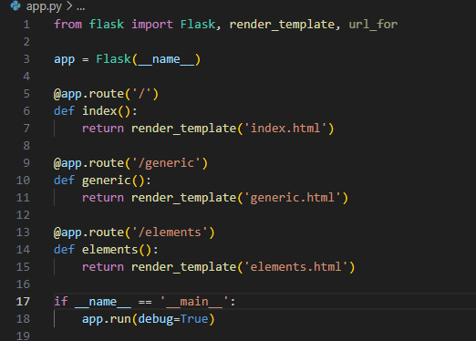
Task: Open the app.py breadcrumb item
Action: click(44, 6)
